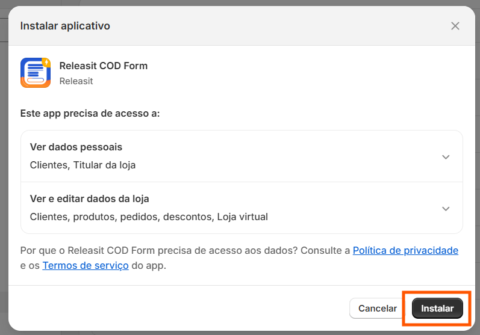Close the Instalar aplicativo dialog with X

[455, 26]
